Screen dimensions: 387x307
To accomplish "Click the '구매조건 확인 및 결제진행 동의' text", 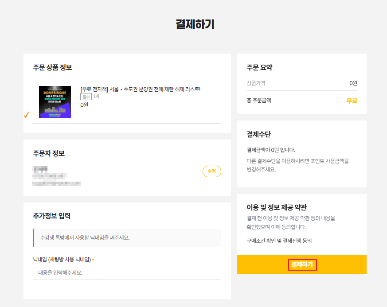I will pos(279,241).
